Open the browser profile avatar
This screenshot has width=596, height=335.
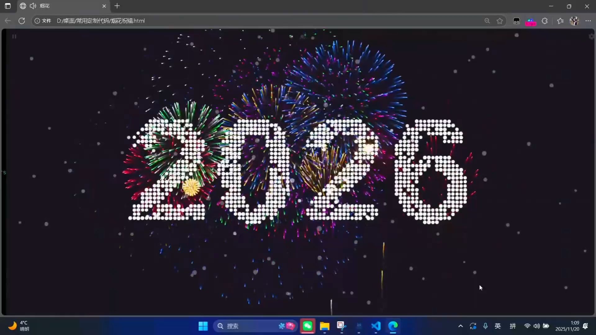coord(574,21)
